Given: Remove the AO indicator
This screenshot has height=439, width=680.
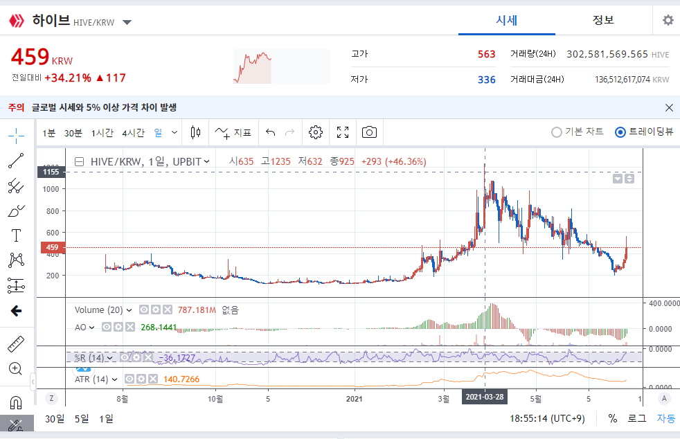Looking at the screenshot, I should click(130, 327).
